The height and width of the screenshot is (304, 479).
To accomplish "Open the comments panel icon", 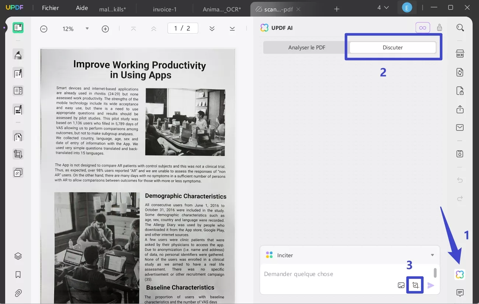I will pos(460,293).
